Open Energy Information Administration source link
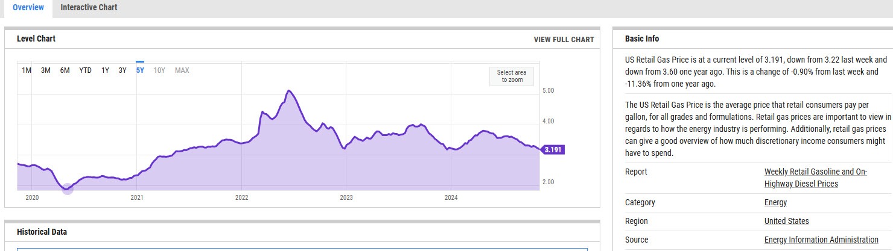The height and width of the screenshot is (251, 893). click(821, 240)
